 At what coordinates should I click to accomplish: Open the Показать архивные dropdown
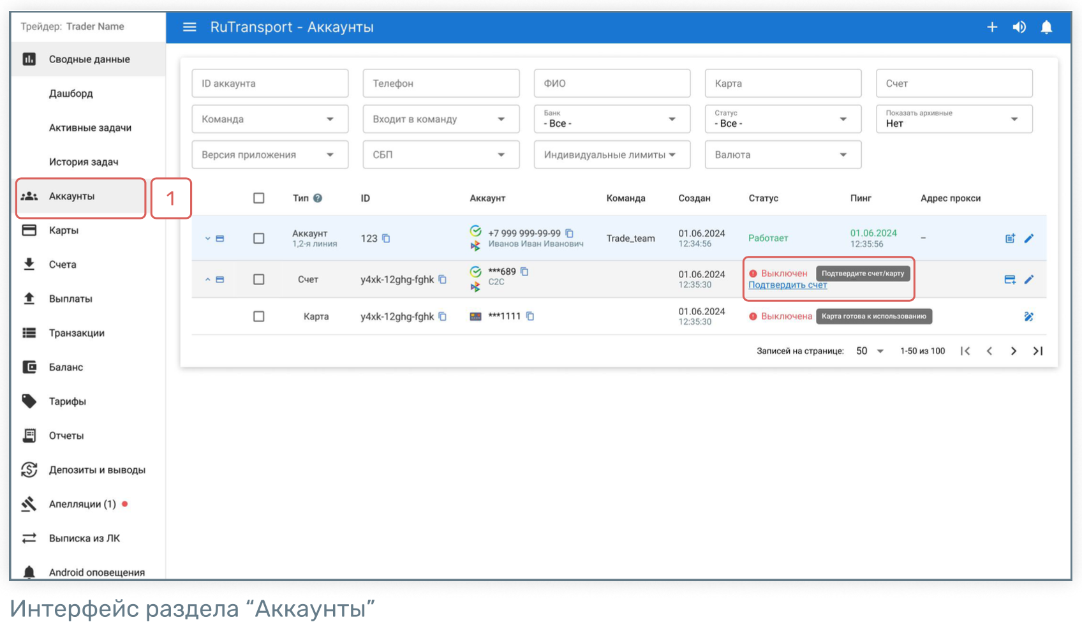(x=953, y=119)
